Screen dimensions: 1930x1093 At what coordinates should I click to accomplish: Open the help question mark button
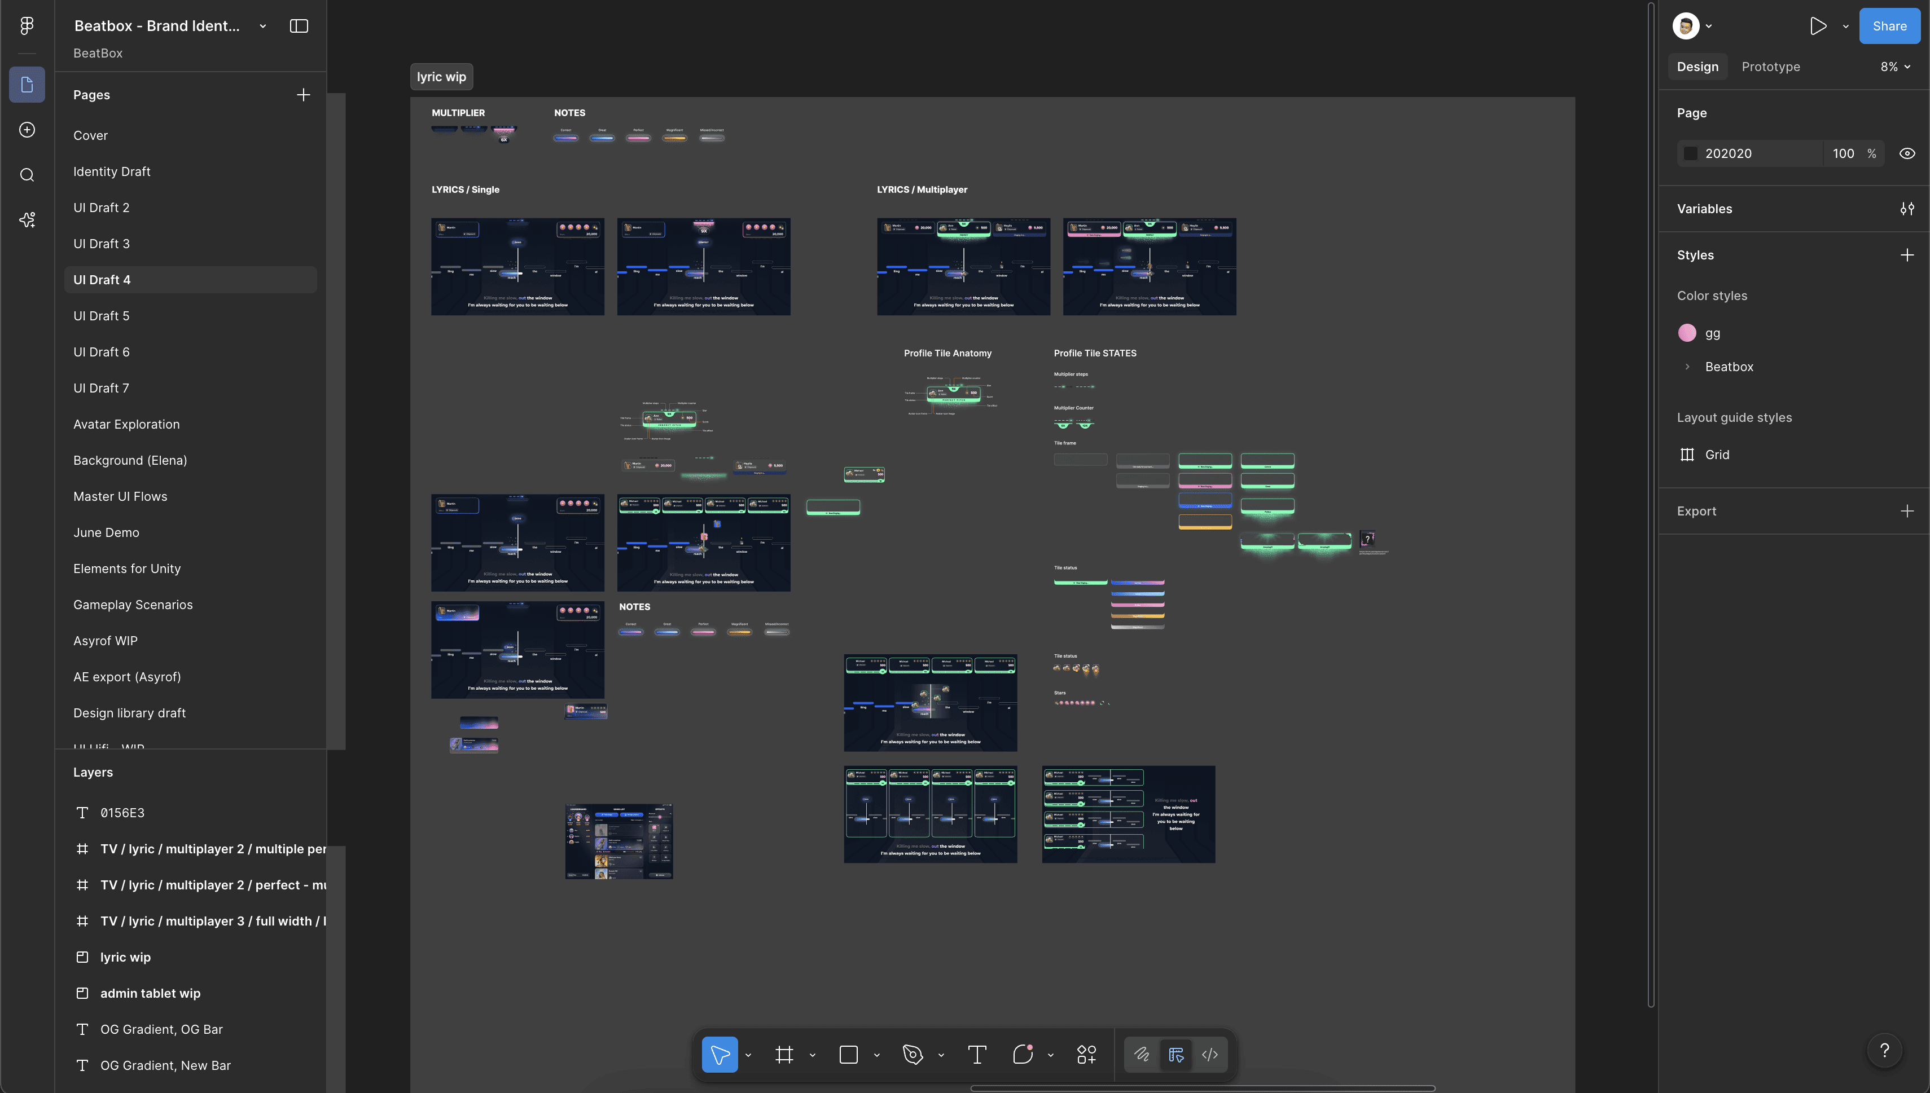coord(1884,1050)
